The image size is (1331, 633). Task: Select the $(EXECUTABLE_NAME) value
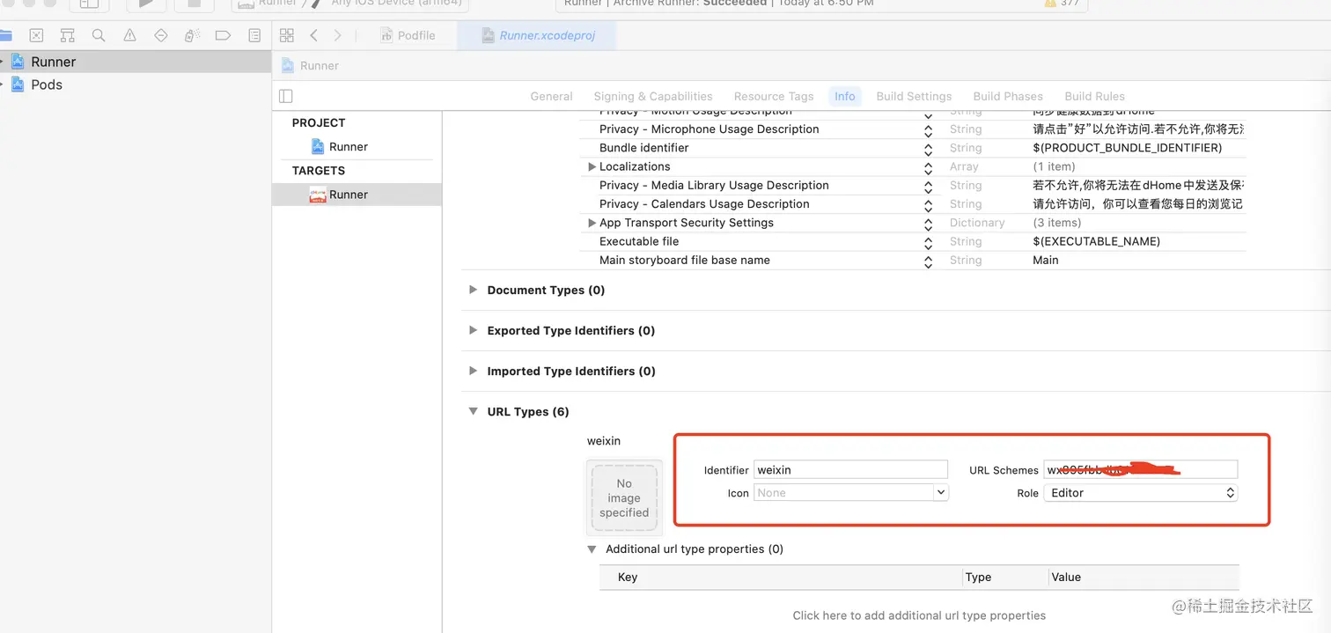point(1097,241)
